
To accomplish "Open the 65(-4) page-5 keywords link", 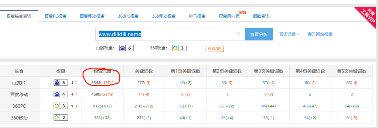I will (352, 83).
